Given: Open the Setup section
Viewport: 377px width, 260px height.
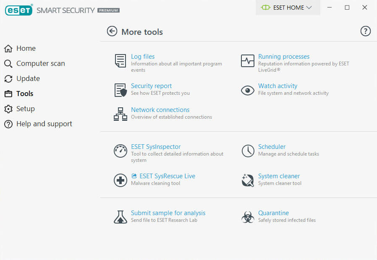Looking at the screenshot, I should (x=26, y=109).
